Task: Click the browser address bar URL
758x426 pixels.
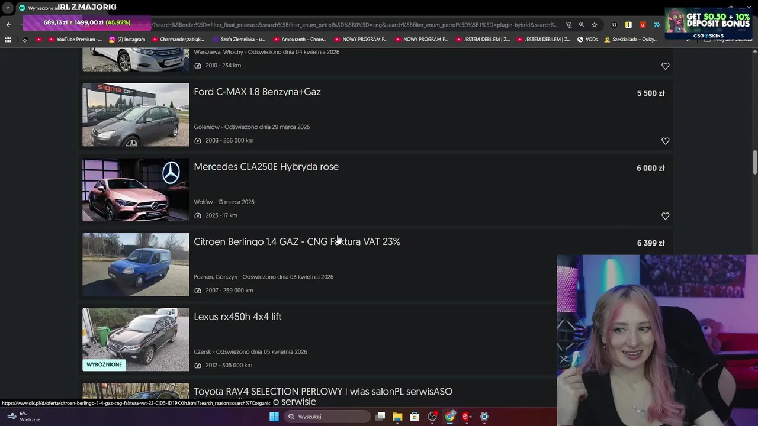Action: (354, 25)
